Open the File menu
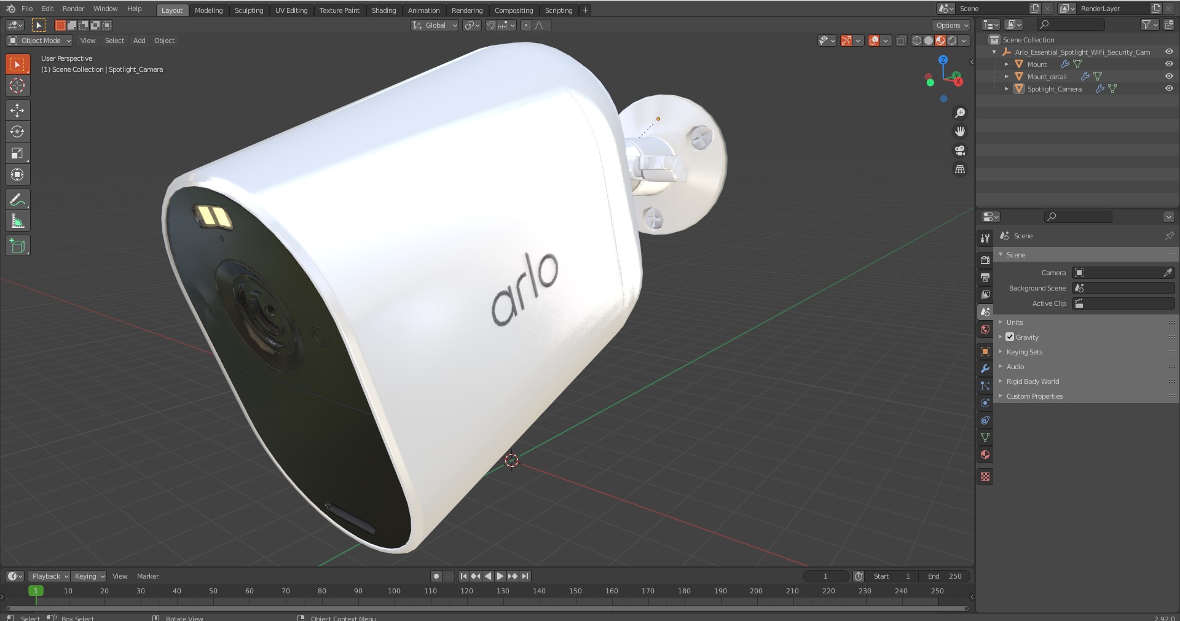The width and height of the screenshot is (1180, 621). coord(27,9)
